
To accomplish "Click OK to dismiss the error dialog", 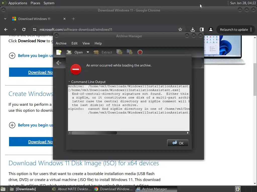I will pos(178,143).
